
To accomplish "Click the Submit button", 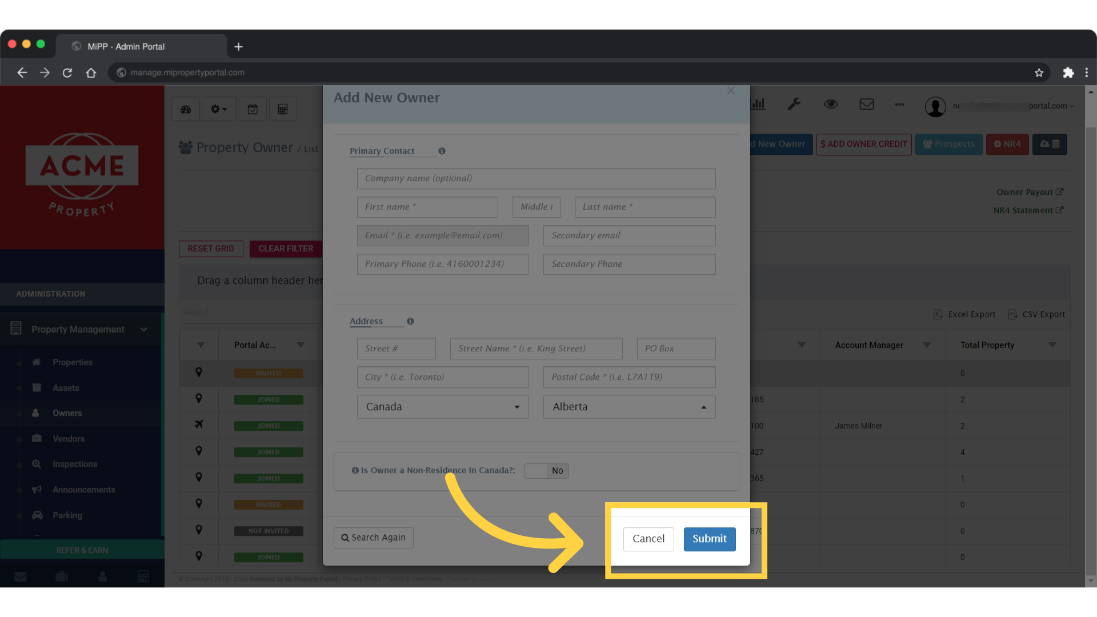I will 710,539.
